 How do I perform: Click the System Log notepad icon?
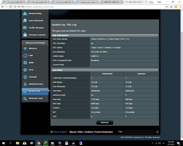[x=25, y=91]
